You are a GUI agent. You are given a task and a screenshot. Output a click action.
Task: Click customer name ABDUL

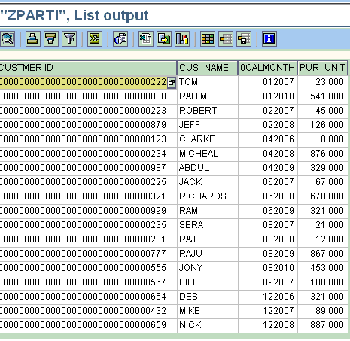[x=194, y=168]
